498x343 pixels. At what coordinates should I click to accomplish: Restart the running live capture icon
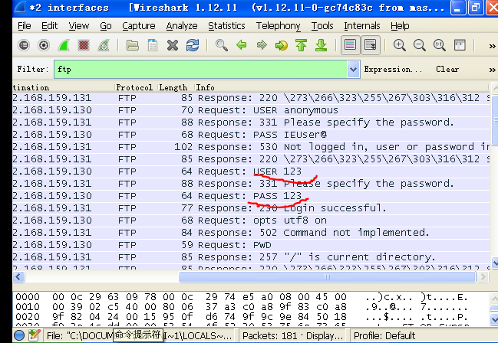104,45
